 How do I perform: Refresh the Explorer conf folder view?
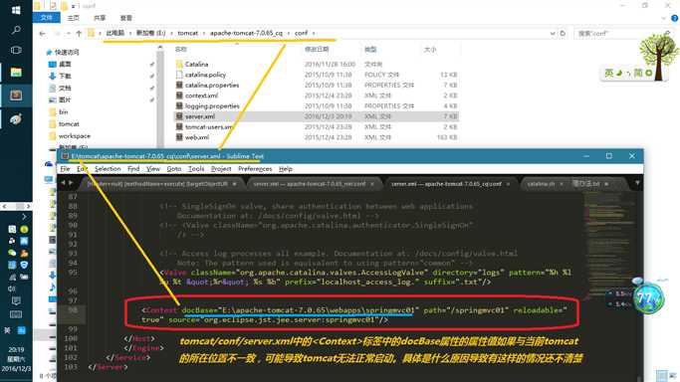click(563, 33)
